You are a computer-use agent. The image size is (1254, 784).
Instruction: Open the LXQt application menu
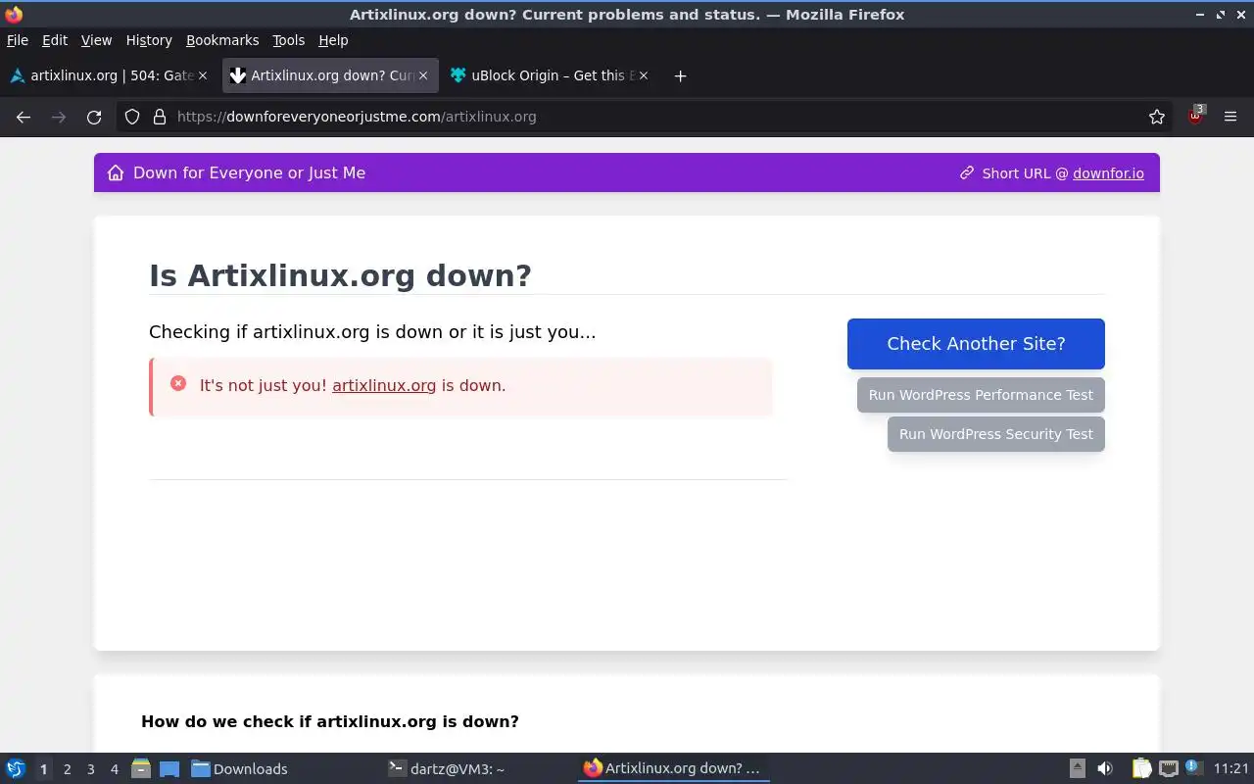click(16, 768)
